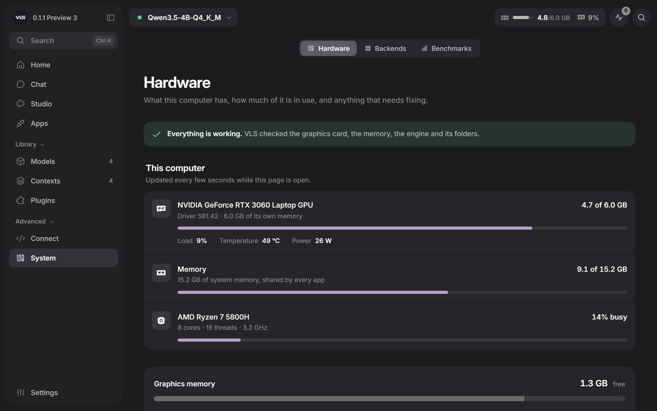Open Contexts library item
Screen dimensions: 657x411
64,181
